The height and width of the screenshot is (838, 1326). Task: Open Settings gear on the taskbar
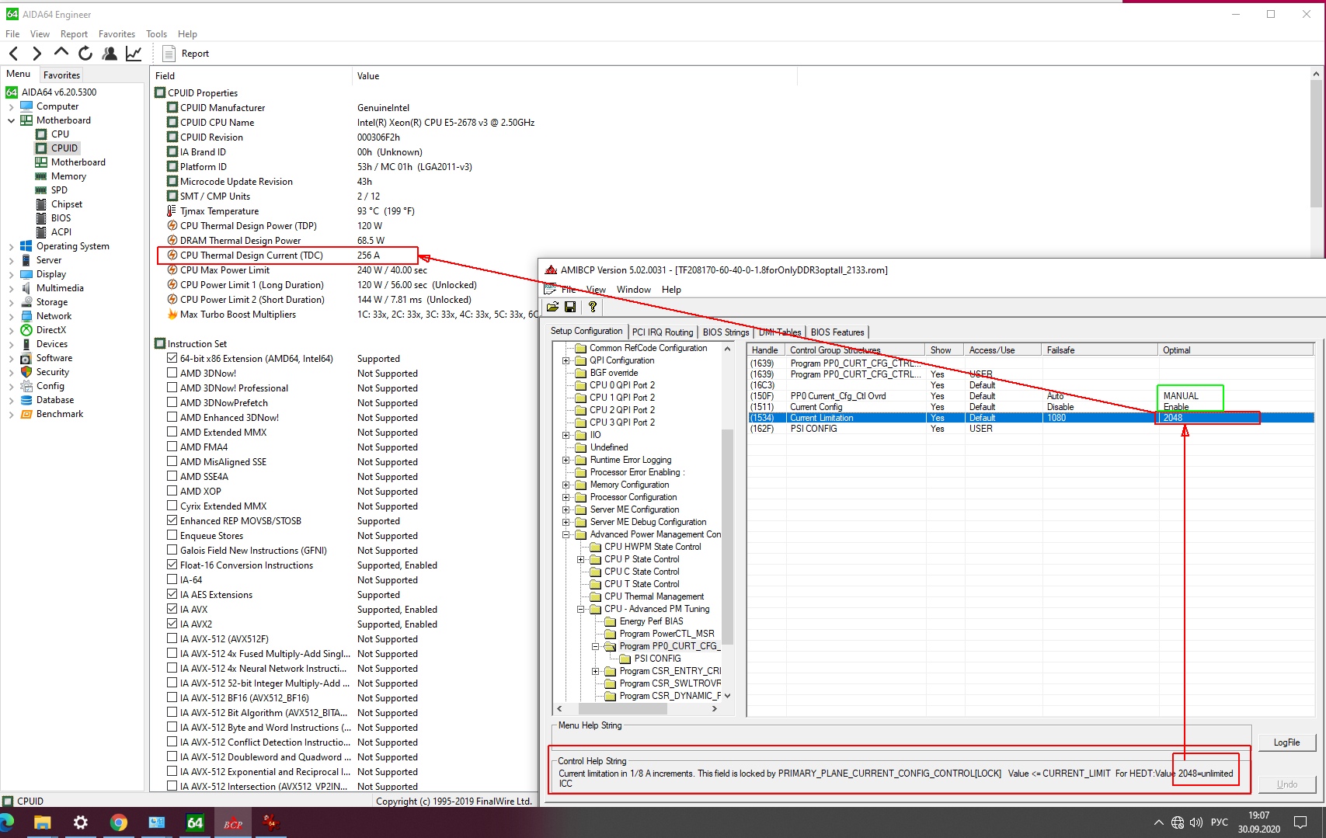coord(80,822)
